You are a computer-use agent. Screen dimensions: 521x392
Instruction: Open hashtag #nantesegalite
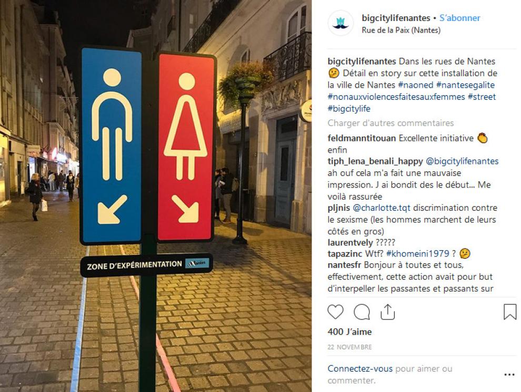pyautogui.click(x=466, y=85)
